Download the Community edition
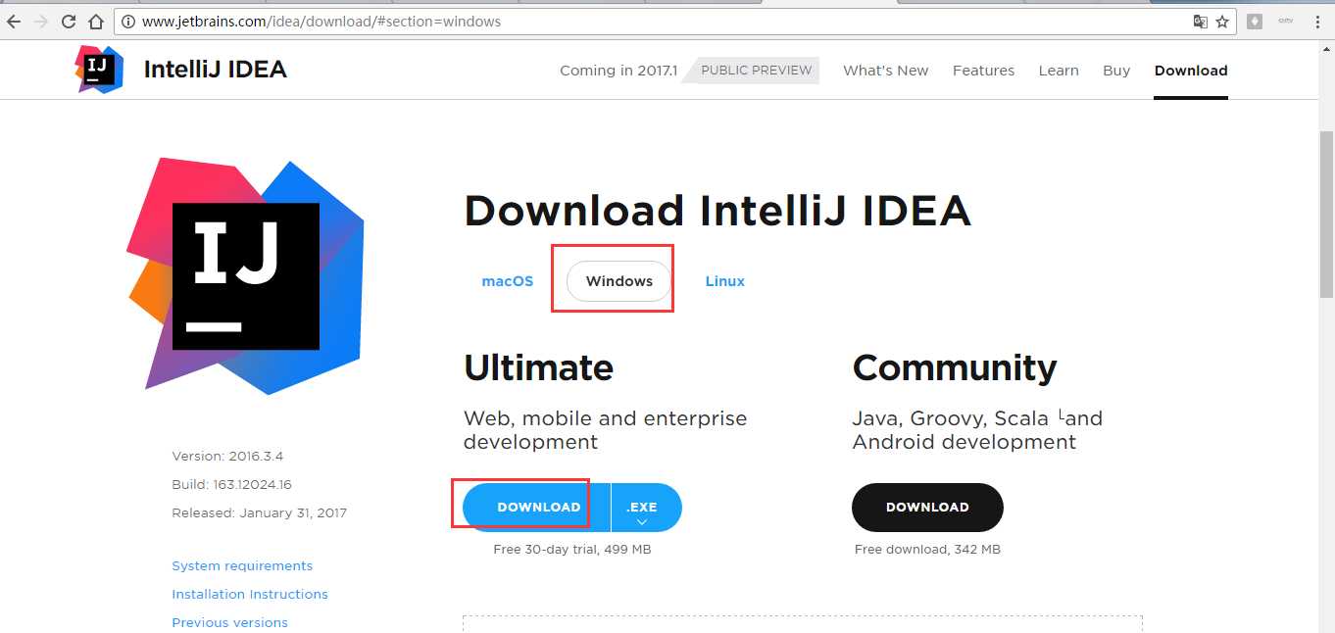The width and height of the screenshot is (1335, 633). click(x=927, y=508)
